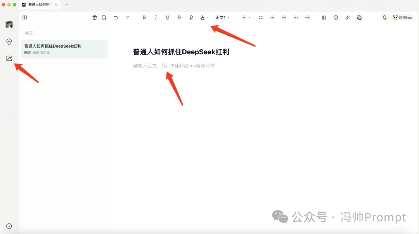Insert a hyperlink
The width and height of the screenshot is (419, 234).
(x=347, y=17)
